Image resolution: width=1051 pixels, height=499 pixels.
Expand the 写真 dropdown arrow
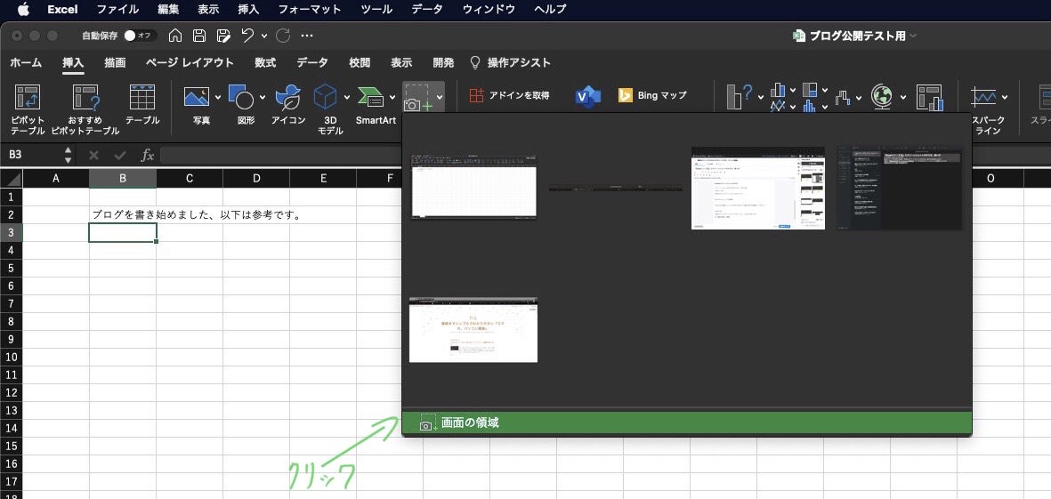click(218, 97)
